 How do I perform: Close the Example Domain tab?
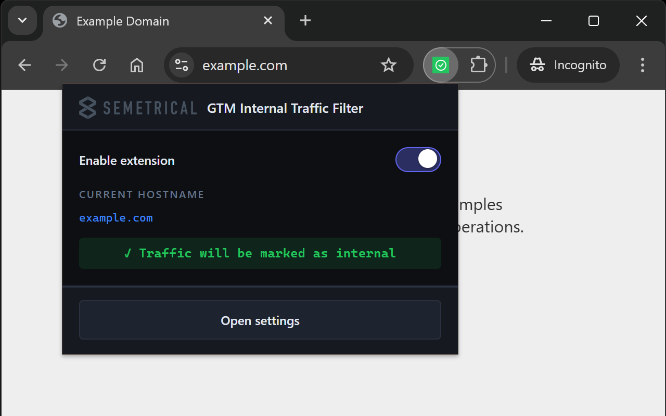coord(268,21)
